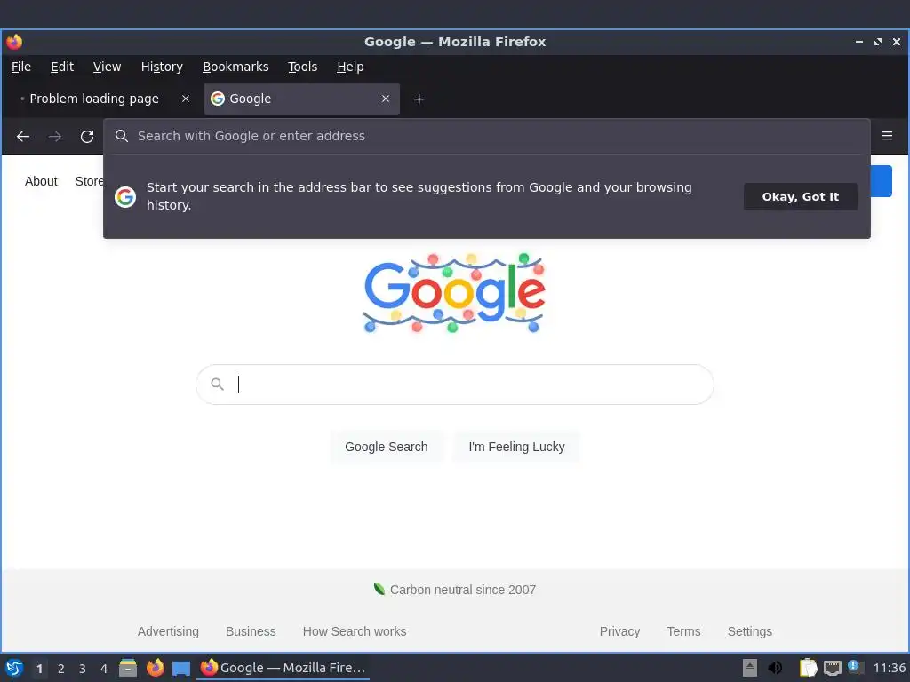The height and width of the screenshot is (682, 910).
Task: Click the search box magnifier icon
Action: tap(217, 384)
